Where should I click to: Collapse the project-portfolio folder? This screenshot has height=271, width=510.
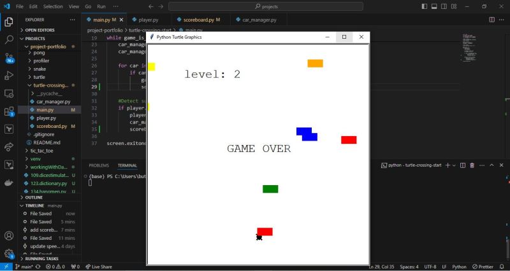pos(50,46)
